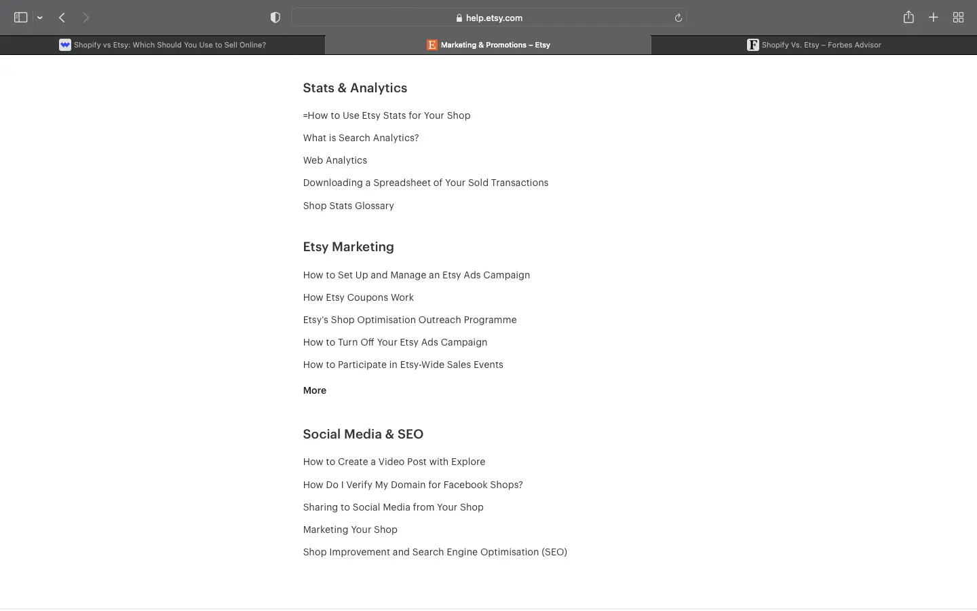977x611 pixels.
Task: Go back to the previous page
Action: [62, 18]
